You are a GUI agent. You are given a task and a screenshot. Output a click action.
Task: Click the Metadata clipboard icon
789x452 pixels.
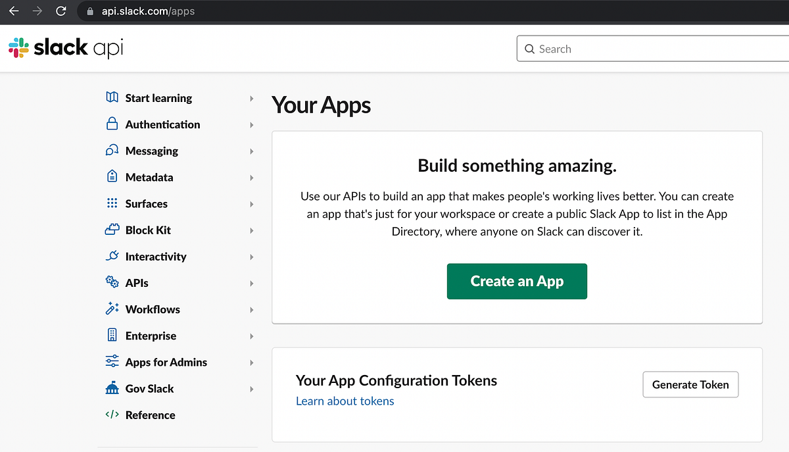coord(112,177)
